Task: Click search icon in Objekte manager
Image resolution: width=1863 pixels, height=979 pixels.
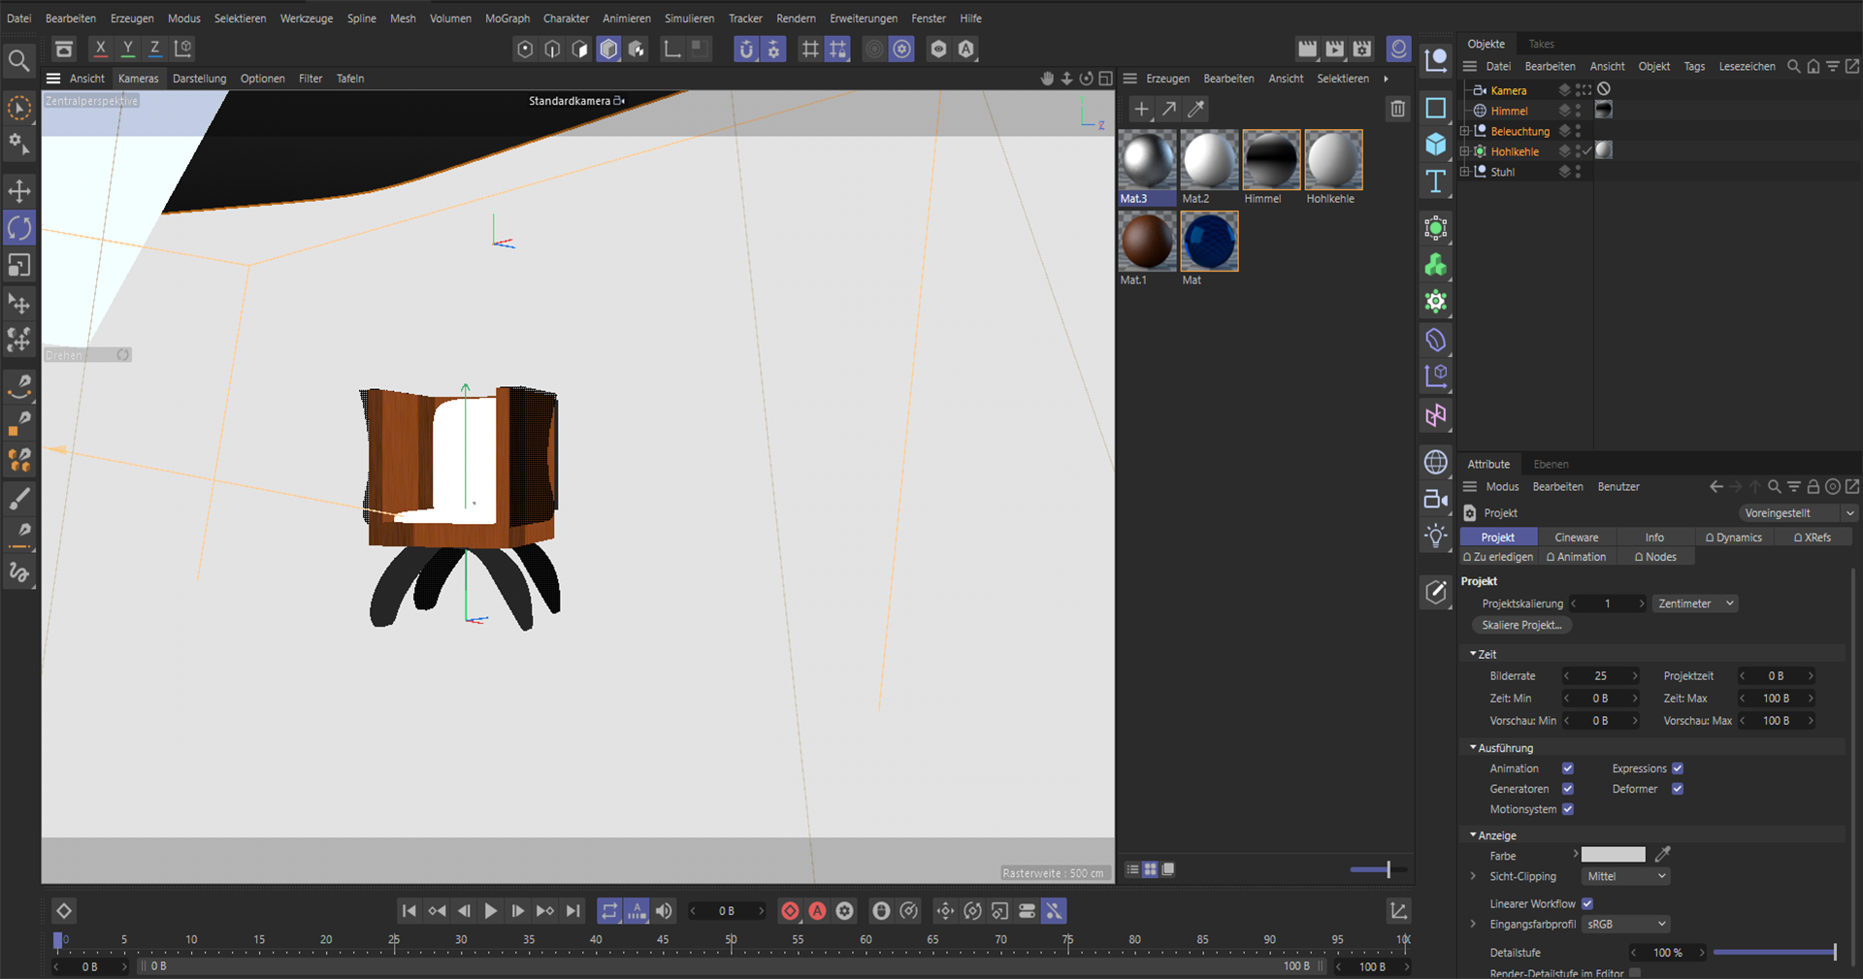Action: pos(1793,66)
